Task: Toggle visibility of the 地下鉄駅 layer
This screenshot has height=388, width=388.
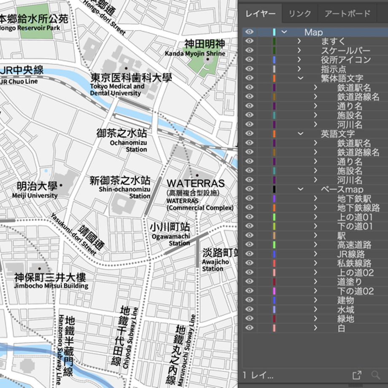Action: [249, 198]
